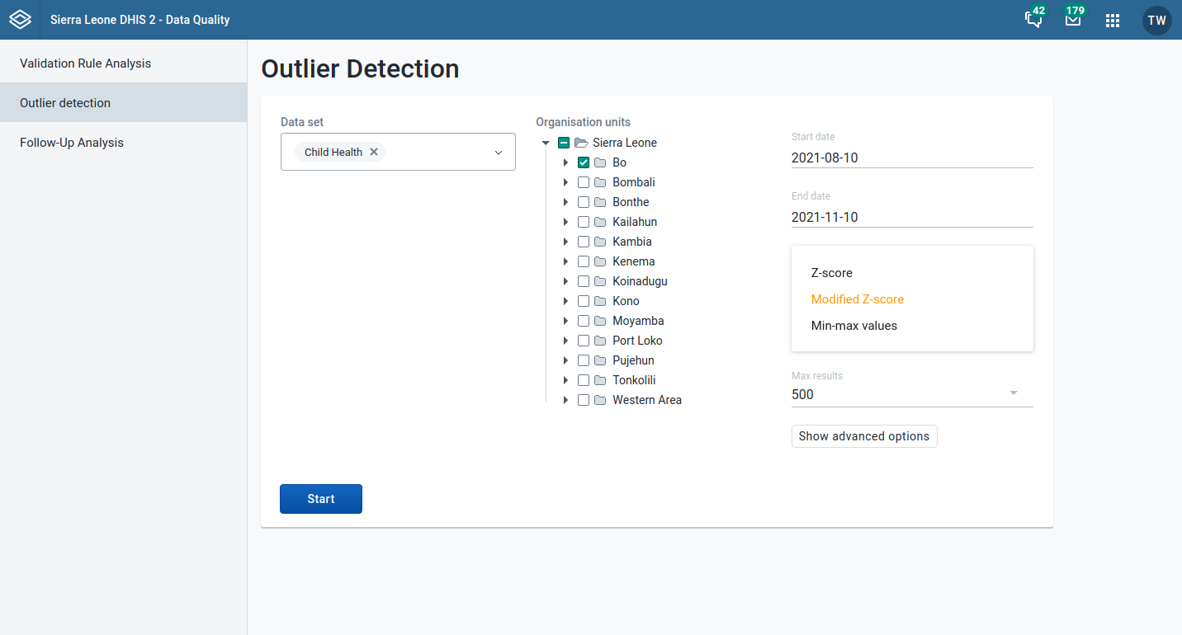1182x635 pixels.
Task: Open the Follow-Up Analysis section
Action: (x=72, y=142)
